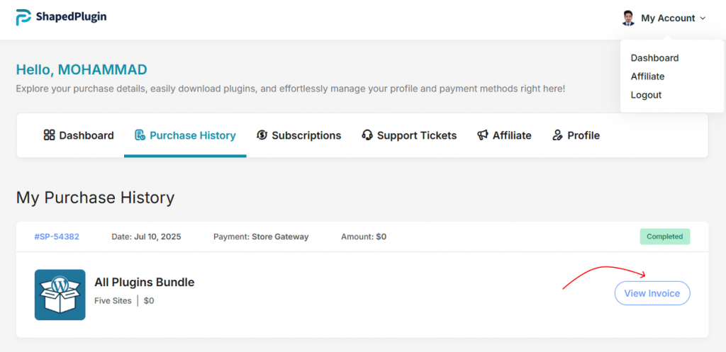Open the My Account menu label
The height and width of the screenshot is (352, 726).
668,18
